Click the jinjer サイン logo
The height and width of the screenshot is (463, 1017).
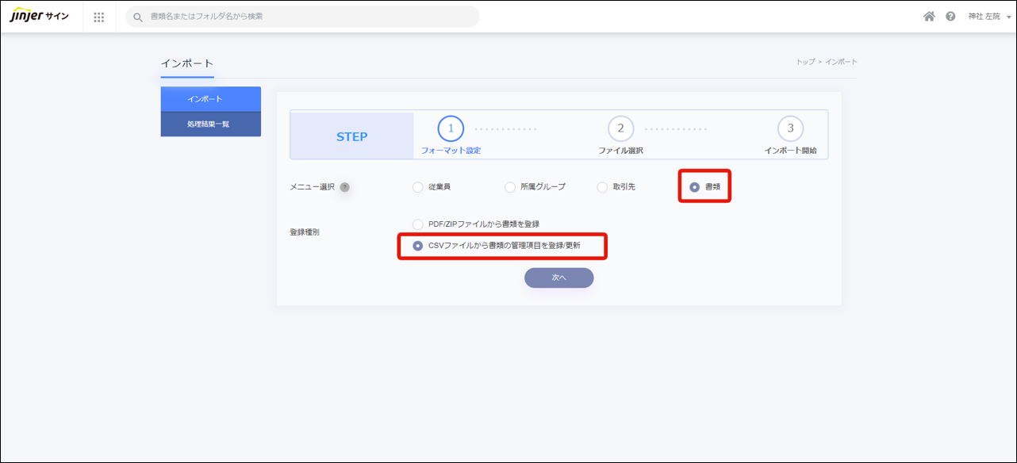(x=39, y=17)
